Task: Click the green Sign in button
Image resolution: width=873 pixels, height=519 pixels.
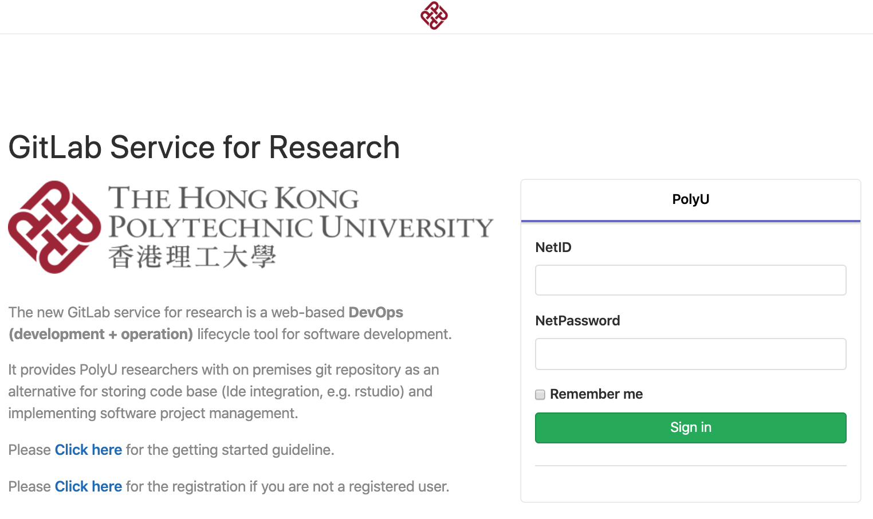Action: 690,428
